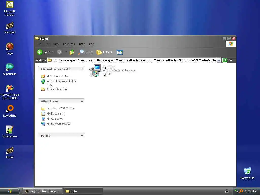The height and width of the screenshot is (195, 260).
Task: Open the Microsoft Outlook desktop shortcut
Action: point(10,8)
